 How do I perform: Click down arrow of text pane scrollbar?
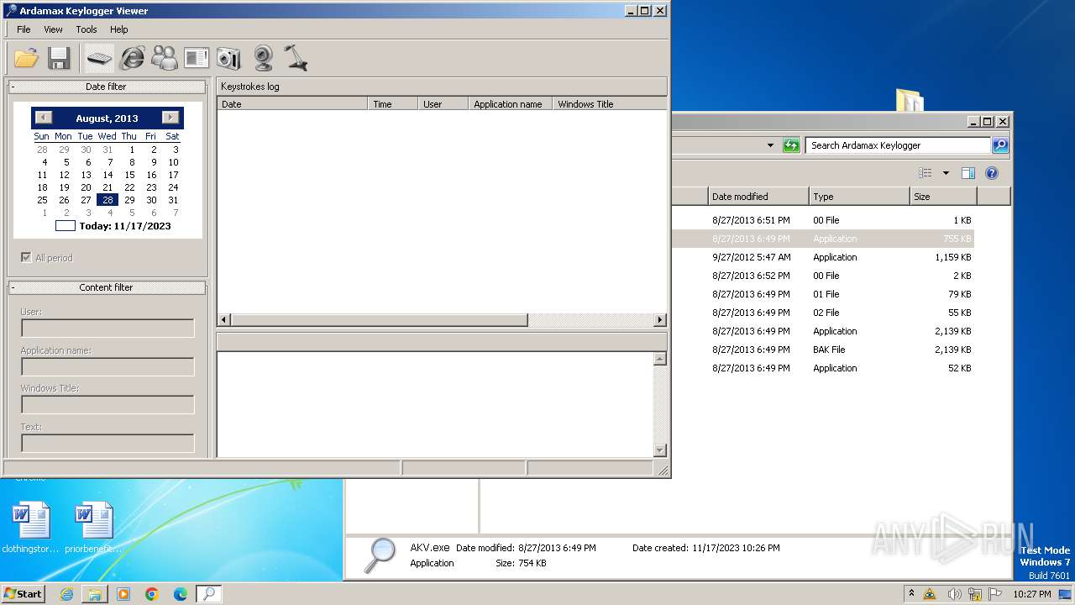(660, 450)
